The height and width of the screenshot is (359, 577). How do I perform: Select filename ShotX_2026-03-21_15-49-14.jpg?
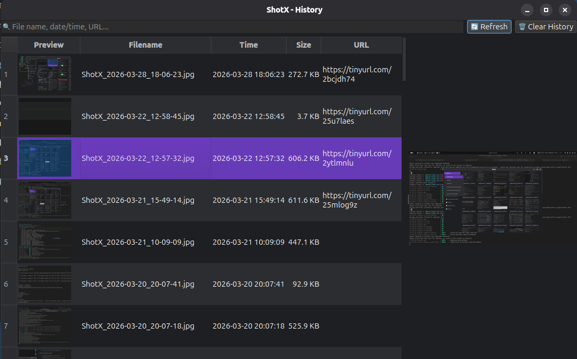(x=138, y=200)
